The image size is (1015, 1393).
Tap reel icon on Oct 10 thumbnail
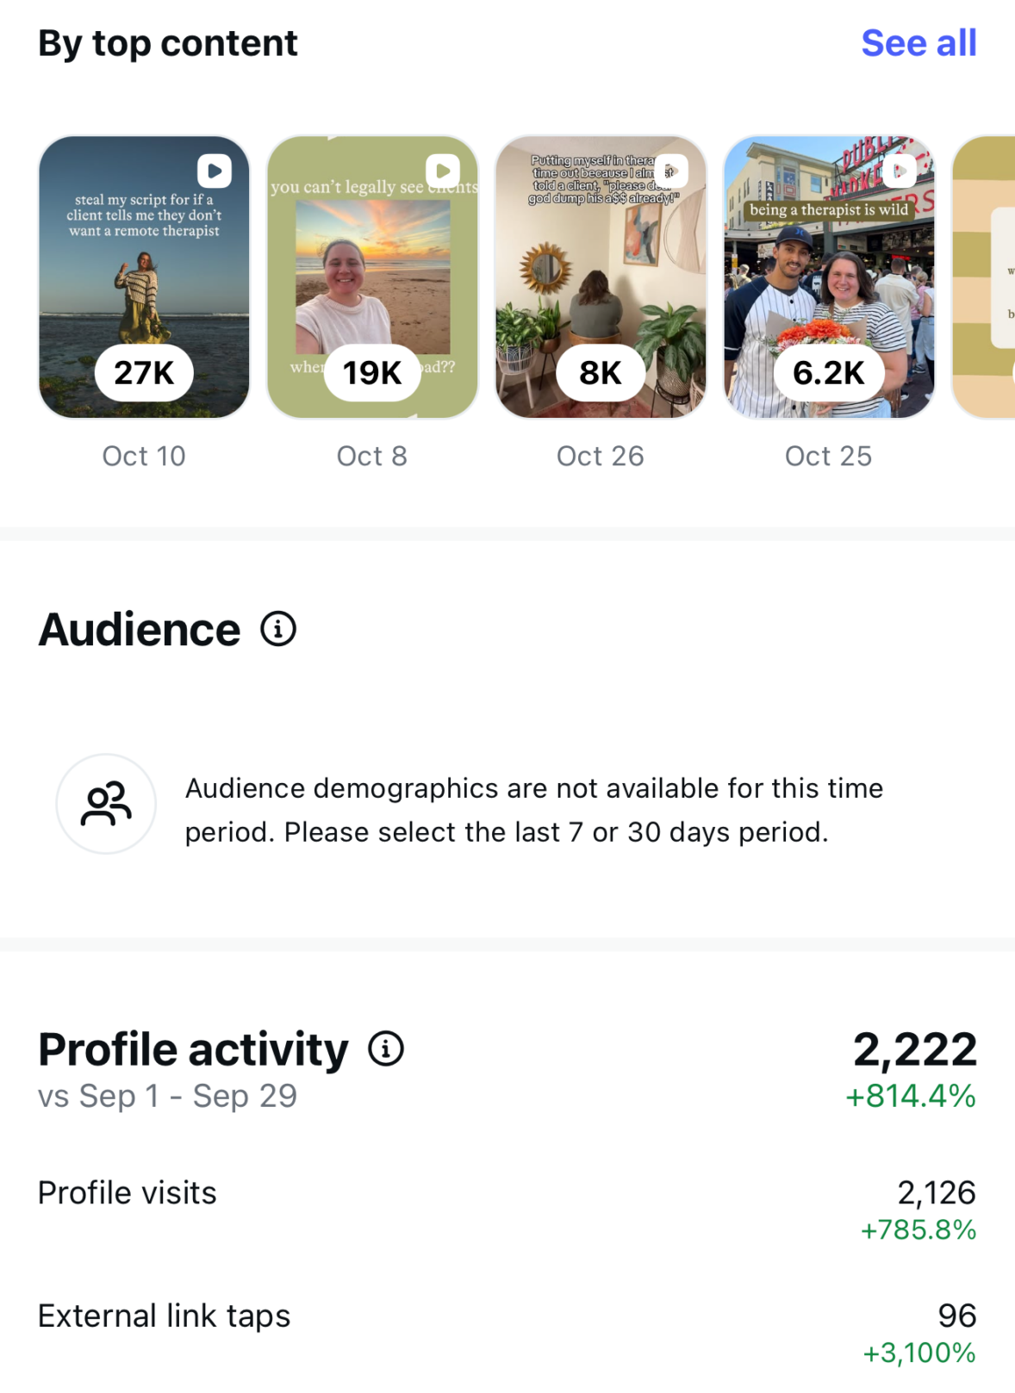(215, 171)
